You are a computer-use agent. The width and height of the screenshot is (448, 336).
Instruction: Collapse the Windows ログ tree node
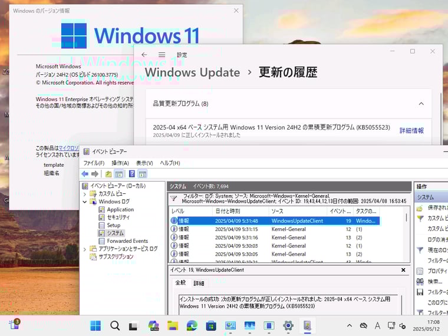[x=84, y=202]
